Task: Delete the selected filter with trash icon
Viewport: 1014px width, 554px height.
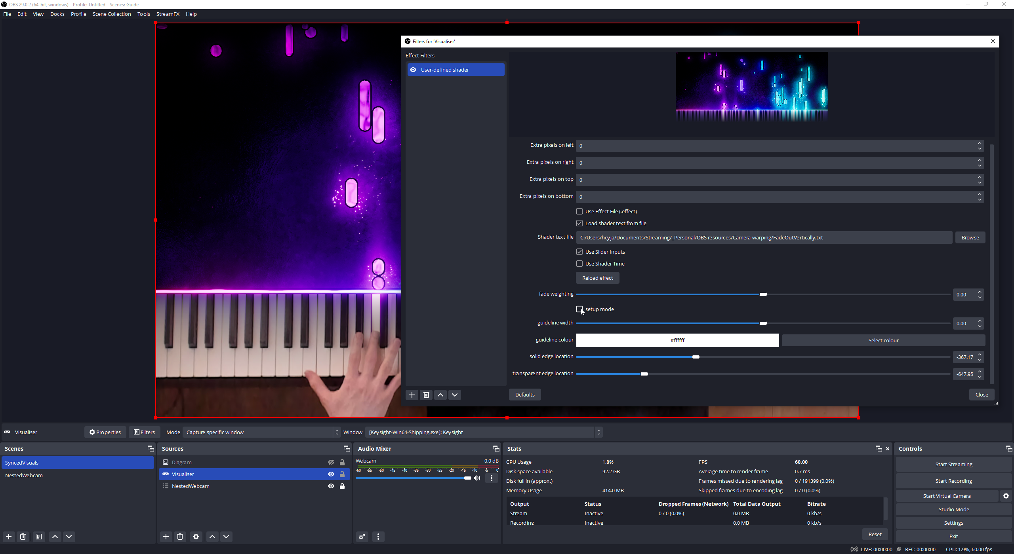Action: (426, 395)
